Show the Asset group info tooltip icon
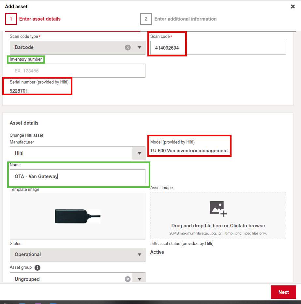Image resolution: width=301 pixels, height=304 pixels. [38, 268]
